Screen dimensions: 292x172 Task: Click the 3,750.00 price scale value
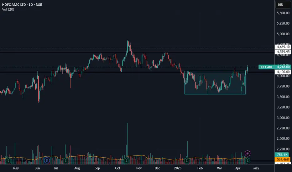click(x=283, y=86)
